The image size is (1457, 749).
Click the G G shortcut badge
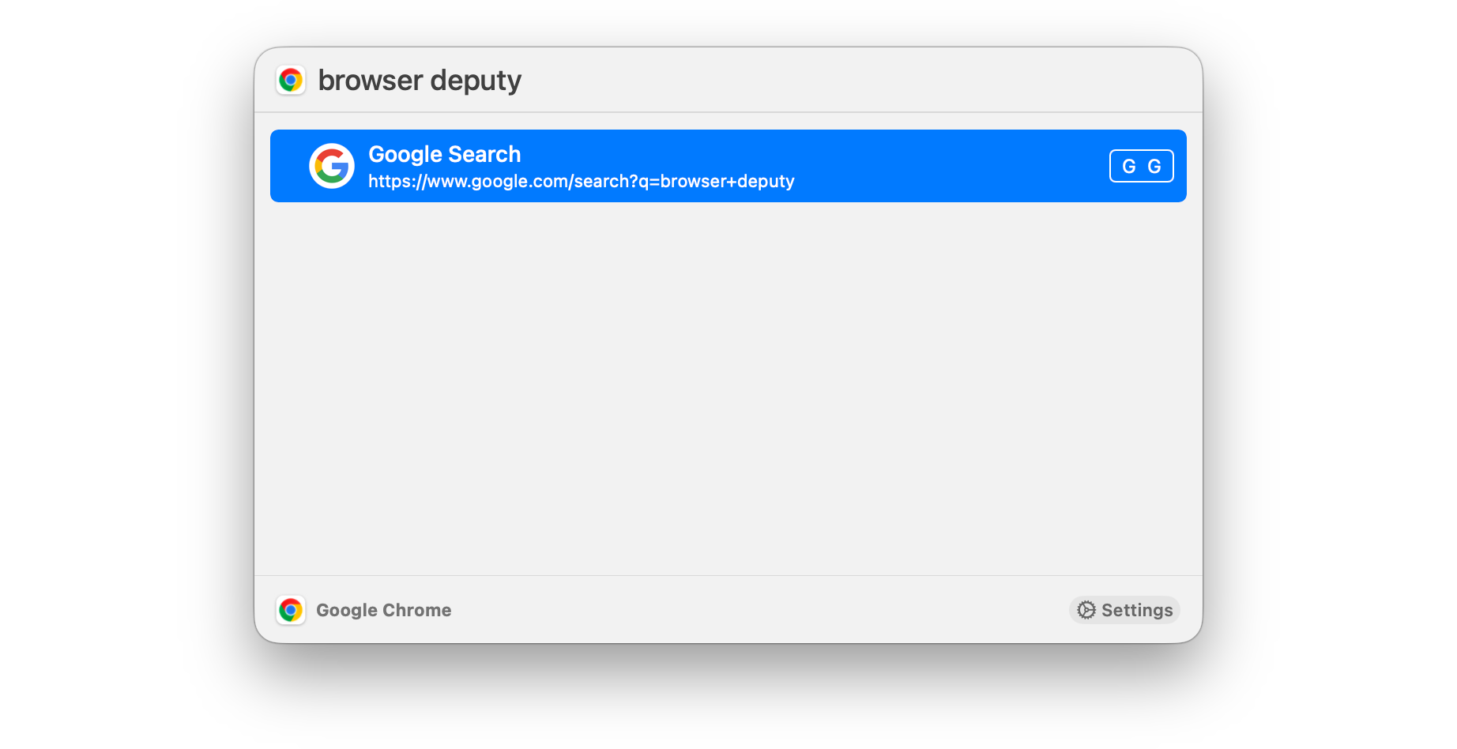click(1142, 166)
